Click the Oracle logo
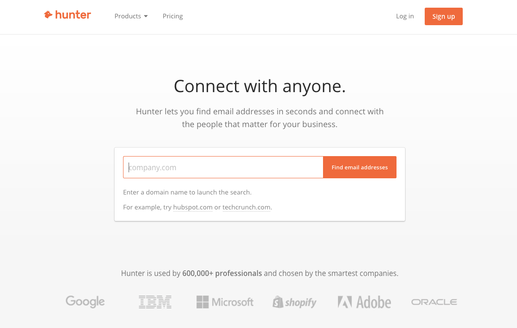This screenshot has width=517, height=328. coord(434,302)
